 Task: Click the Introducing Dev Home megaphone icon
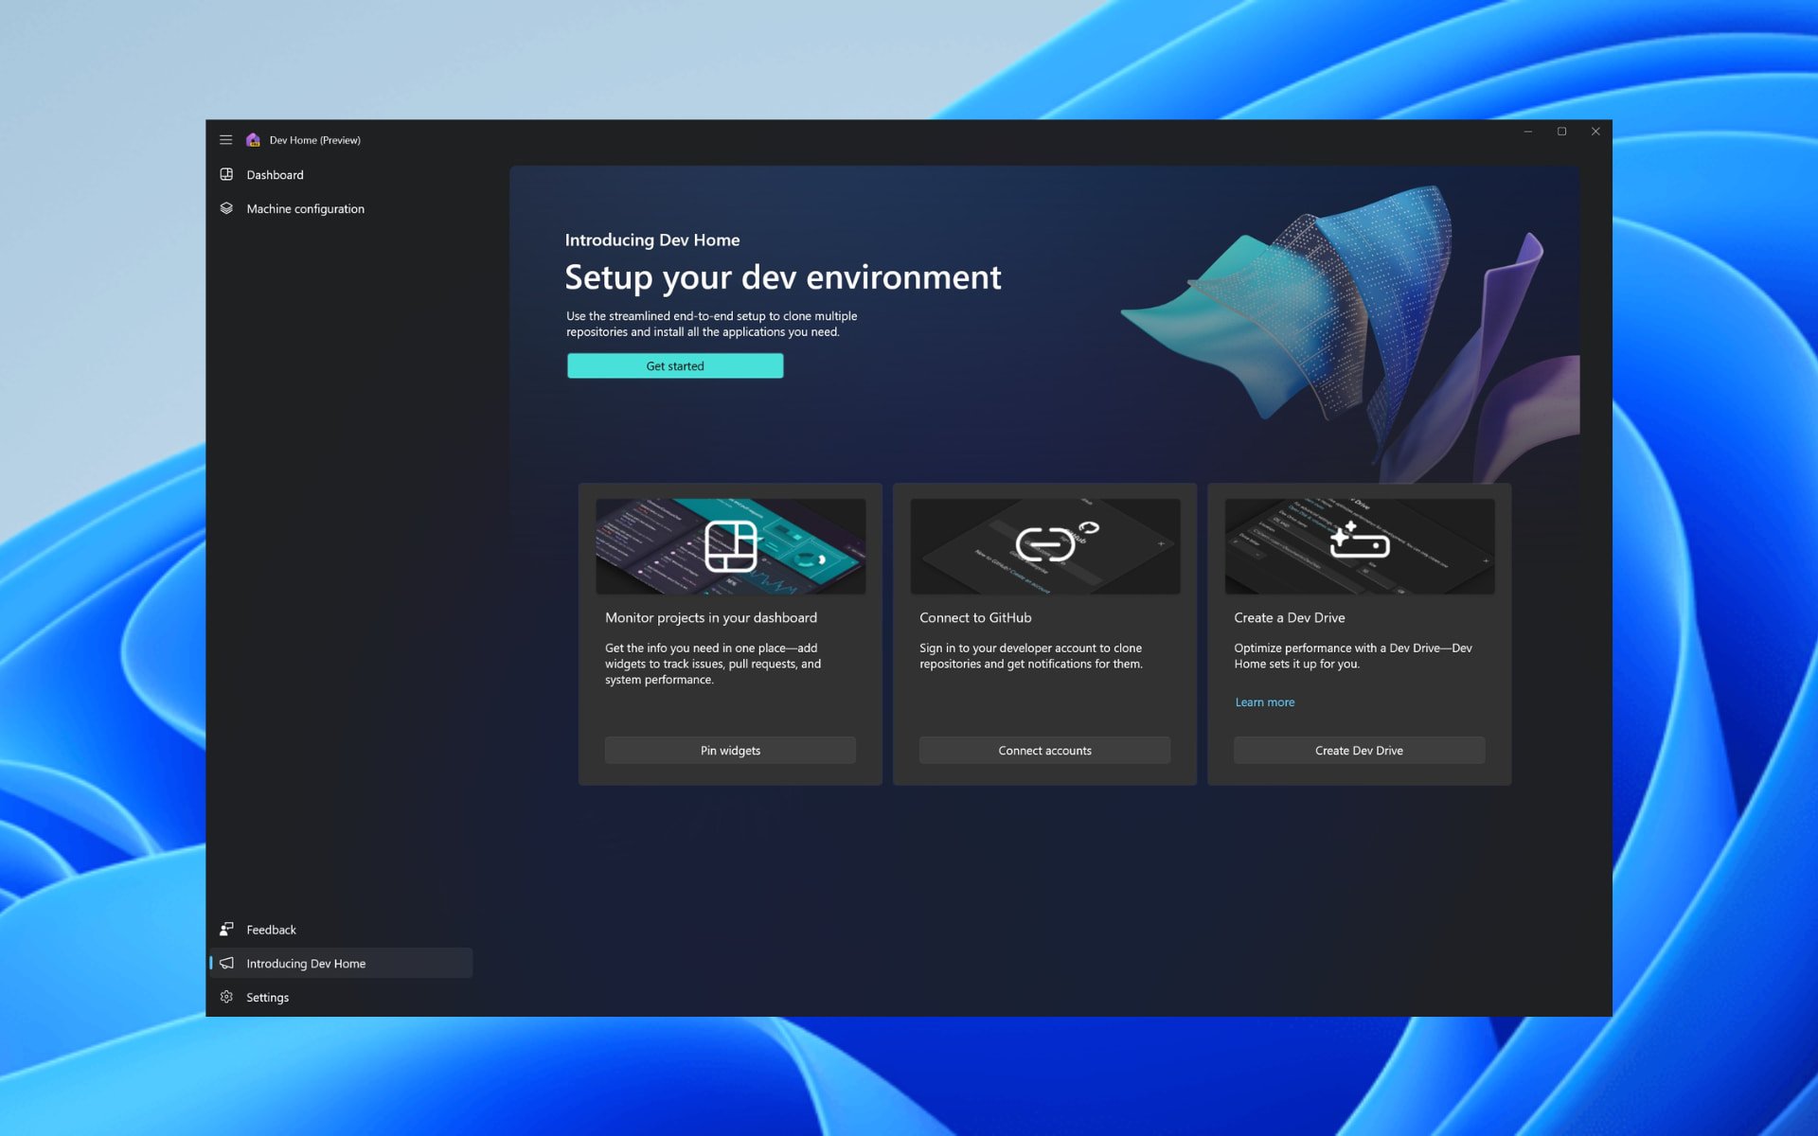(x=226, y=963)
